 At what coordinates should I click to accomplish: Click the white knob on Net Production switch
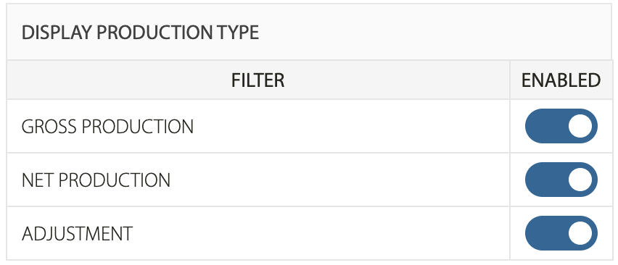(580, 180)
